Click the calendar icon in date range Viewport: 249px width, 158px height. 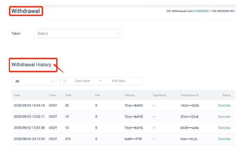click(65, 81)
